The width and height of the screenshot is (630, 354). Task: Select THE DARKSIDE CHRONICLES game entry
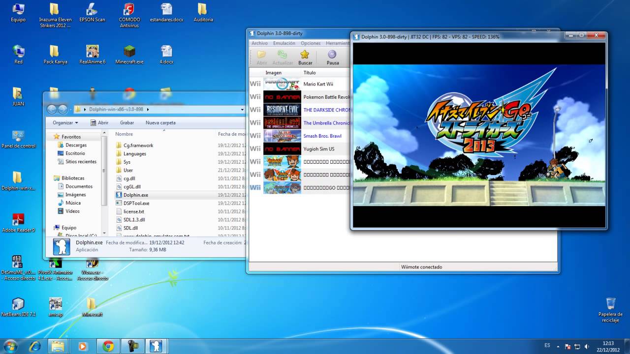[299, 110]
